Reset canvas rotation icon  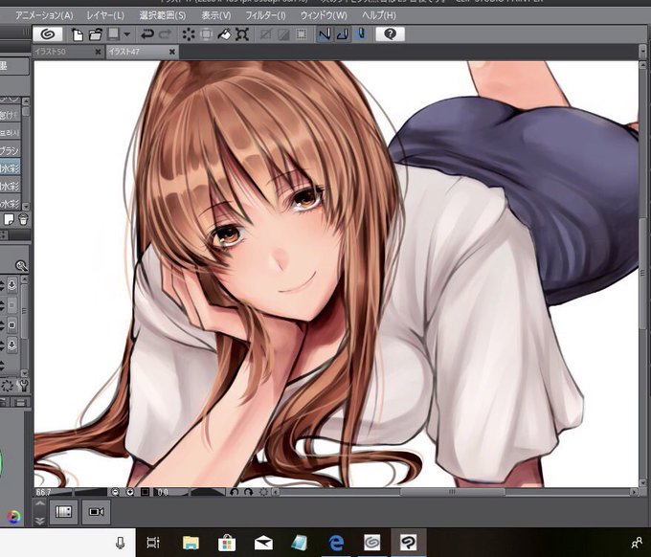[263, 492]
